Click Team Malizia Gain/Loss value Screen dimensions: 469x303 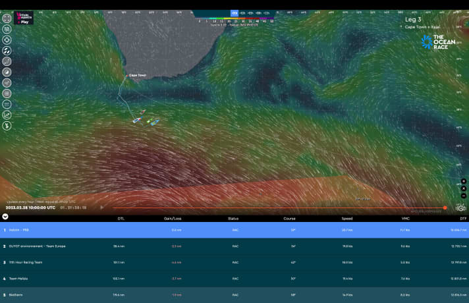(x=177, y=279)
